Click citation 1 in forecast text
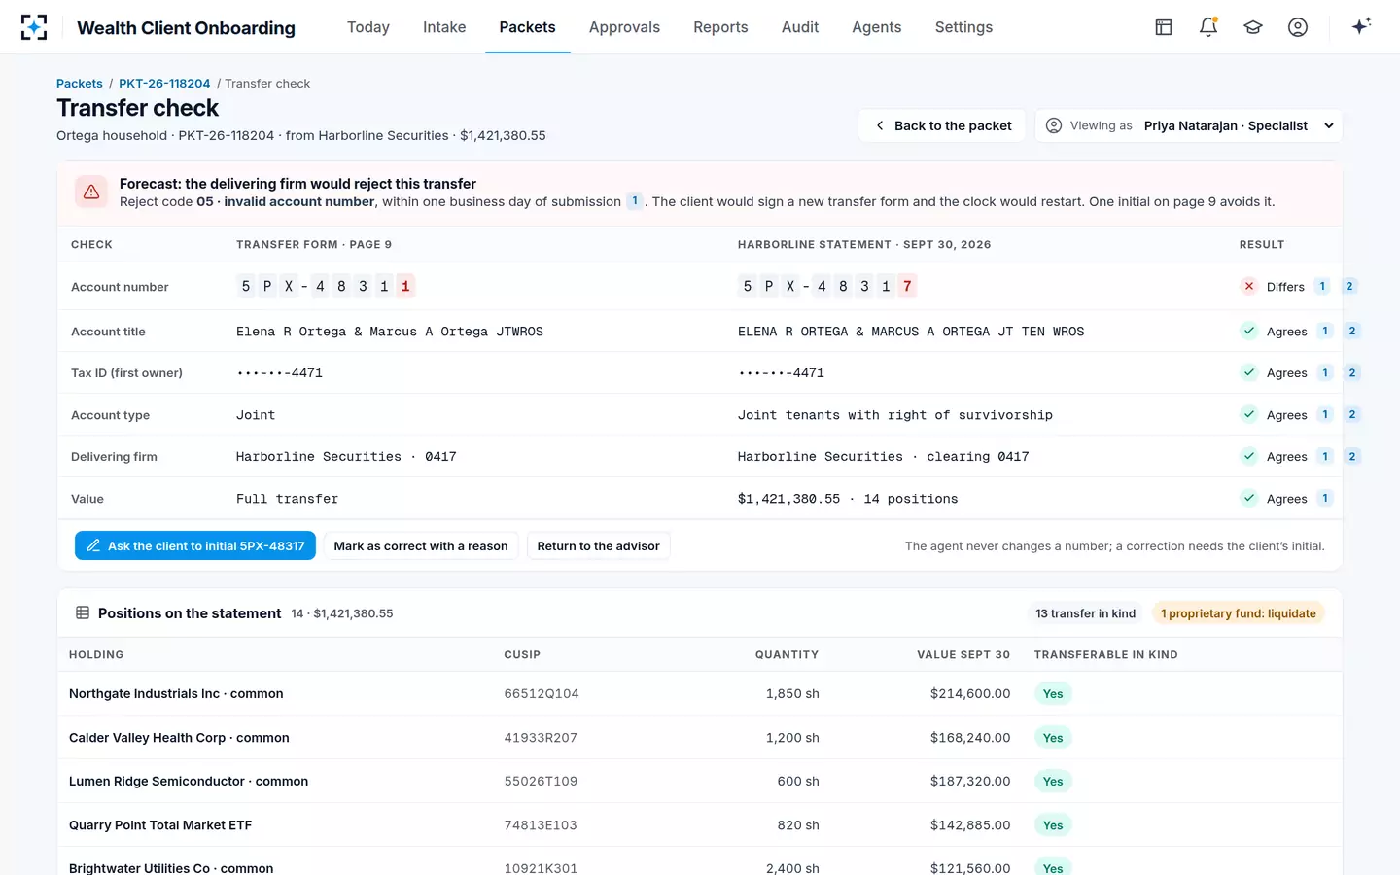Viewport: 1400px width, 875px height. pyautogui.click(x=635, y=201)
